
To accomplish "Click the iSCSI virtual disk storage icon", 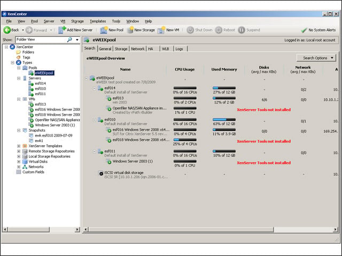I will pos(100,173).
